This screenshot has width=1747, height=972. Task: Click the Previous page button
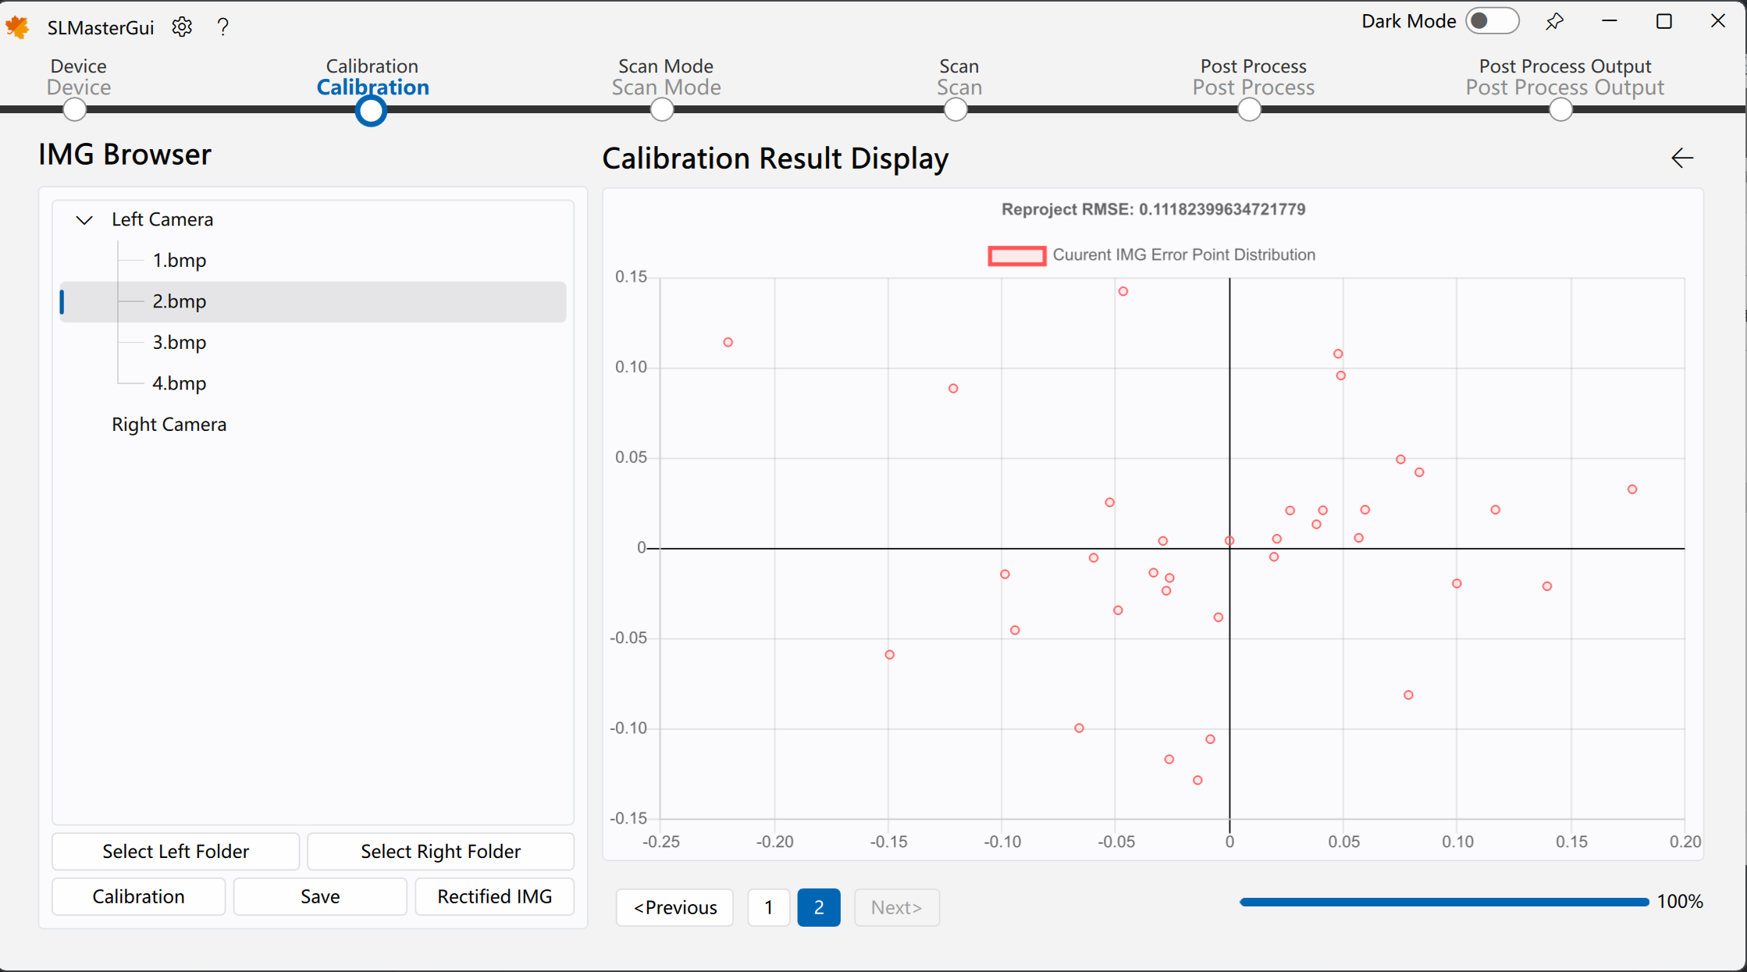674,907
